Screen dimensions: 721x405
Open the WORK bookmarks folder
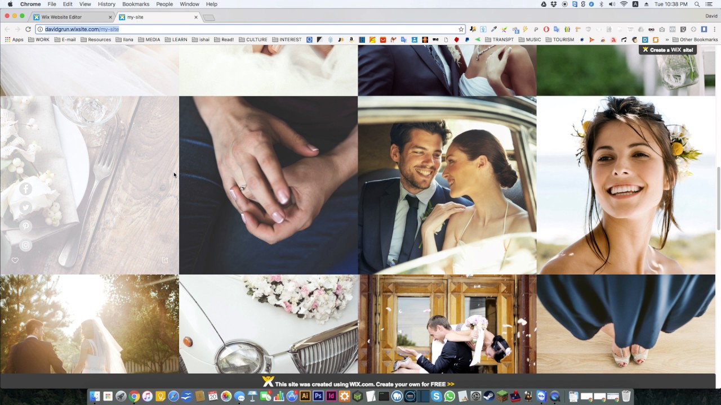39,40
